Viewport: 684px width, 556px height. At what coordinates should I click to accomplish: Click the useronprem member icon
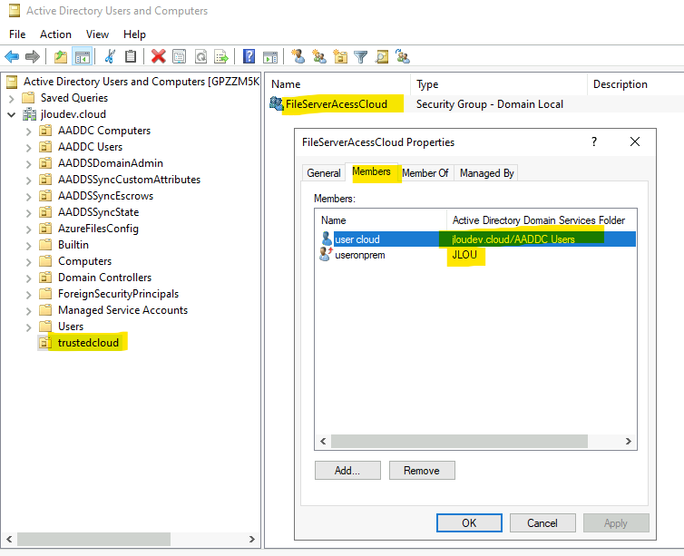[x=326, y=254]
